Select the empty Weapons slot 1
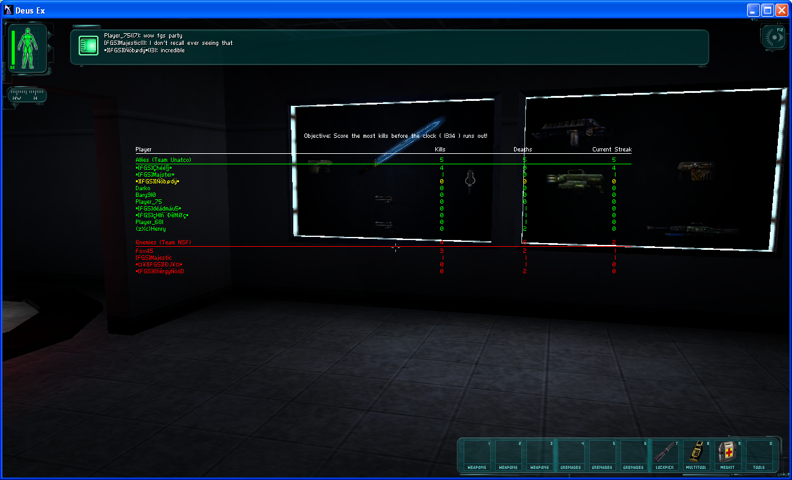 point(477,455)
